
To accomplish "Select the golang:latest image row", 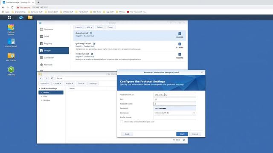I will pyautogui.click(x=130, y=46).
